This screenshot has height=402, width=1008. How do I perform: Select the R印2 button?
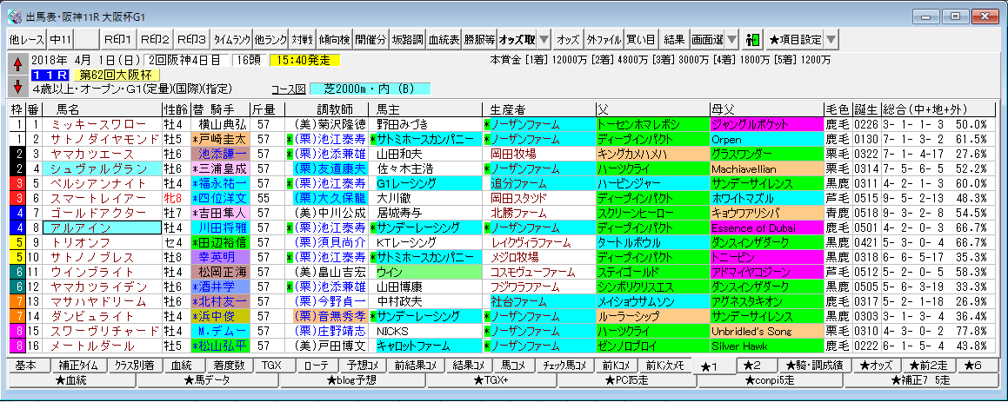[x=154, y=40]
